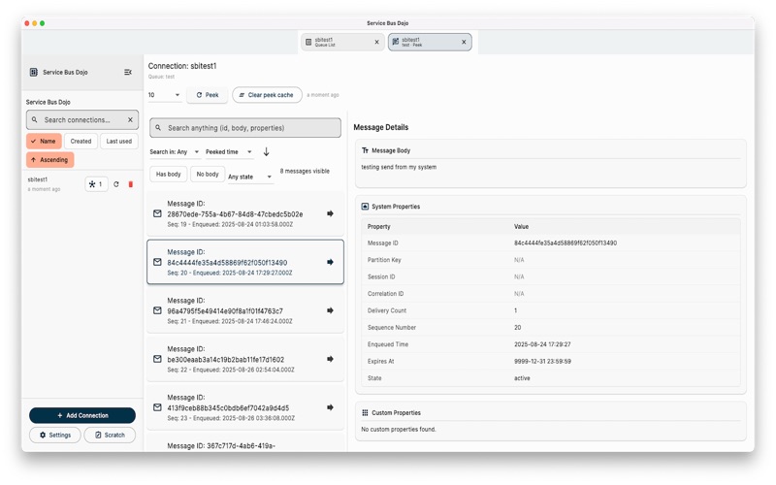Click message body text testing send
This screenshot has width=776, height=485.
(x=399, y=167)
